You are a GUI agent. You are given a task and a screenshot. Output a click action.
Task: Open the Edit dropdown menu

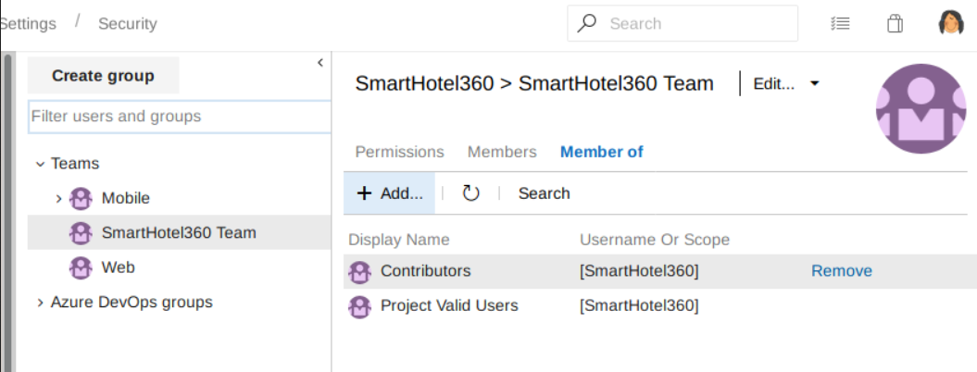click(x=785, y=83)
